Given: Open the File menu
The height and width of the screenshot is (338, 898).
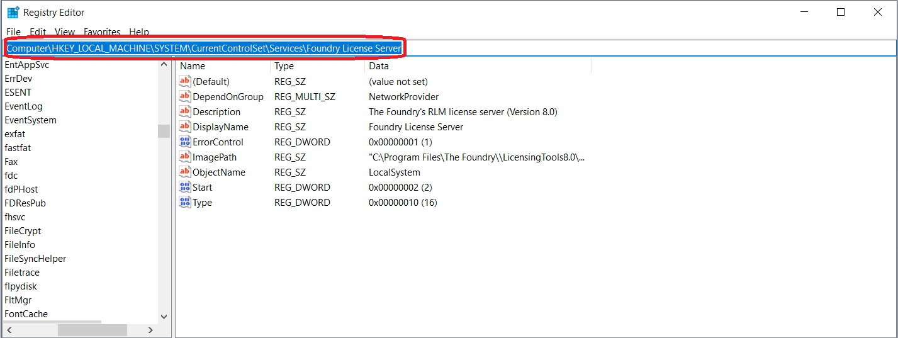Looking at the screenshot, I should 13,31.
